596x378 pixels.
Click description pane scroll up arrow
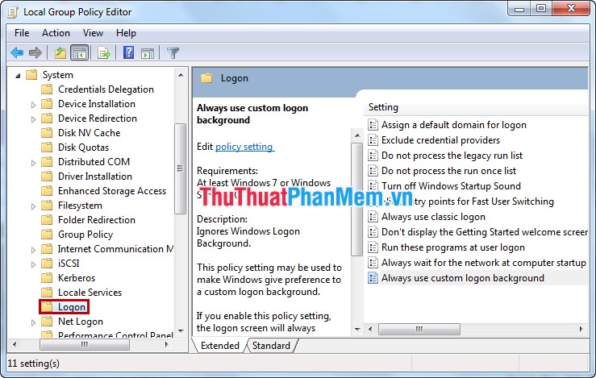point(357,135)
